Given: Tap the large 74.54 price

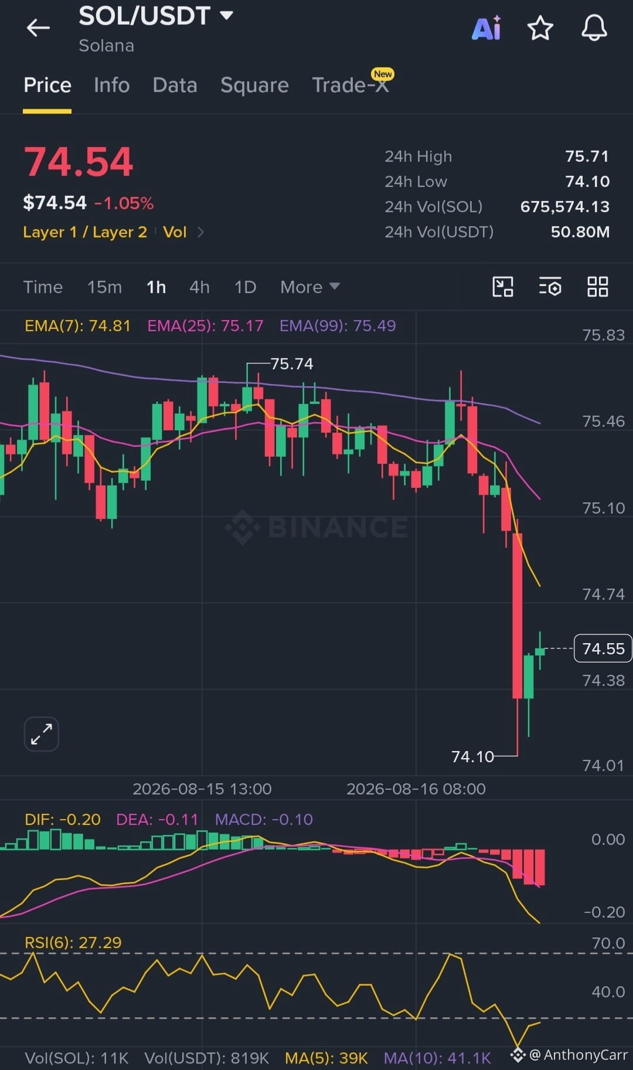Looking at the screenshot, I should (79, 162).
